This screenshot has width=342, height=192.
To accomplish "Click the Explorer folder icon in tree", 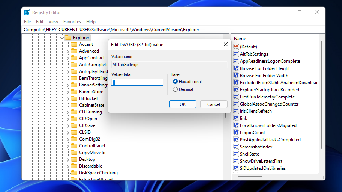I will pyautogui.click(x=68, y=37).
